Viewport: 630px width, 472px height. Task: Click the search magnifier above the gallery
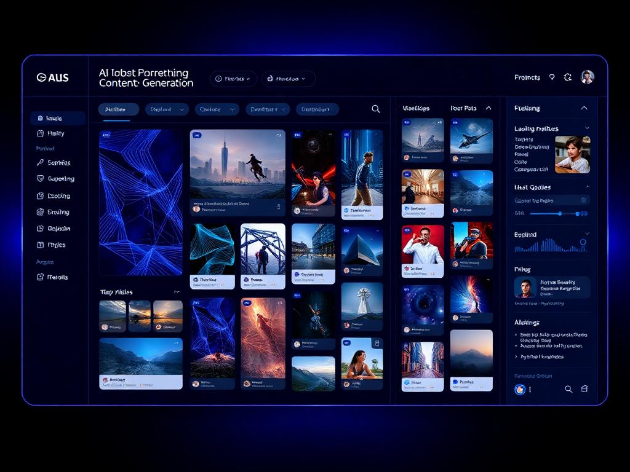tap(376, 109)
